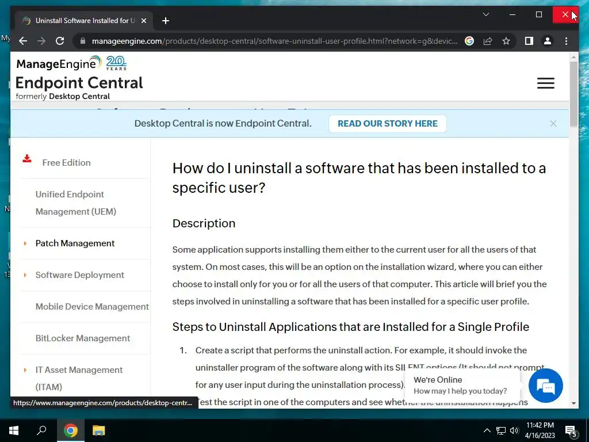Open BitLocker Management
This screenshot has height=442, width=589.
83,338
